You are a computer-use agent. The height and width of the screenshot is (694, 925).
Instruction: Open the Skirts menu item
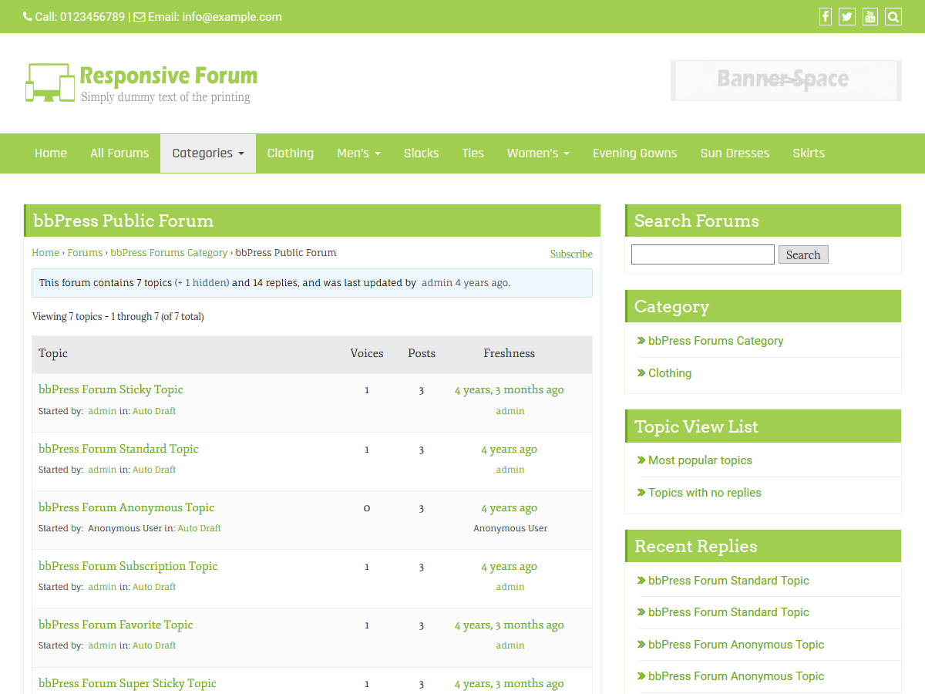809,153
